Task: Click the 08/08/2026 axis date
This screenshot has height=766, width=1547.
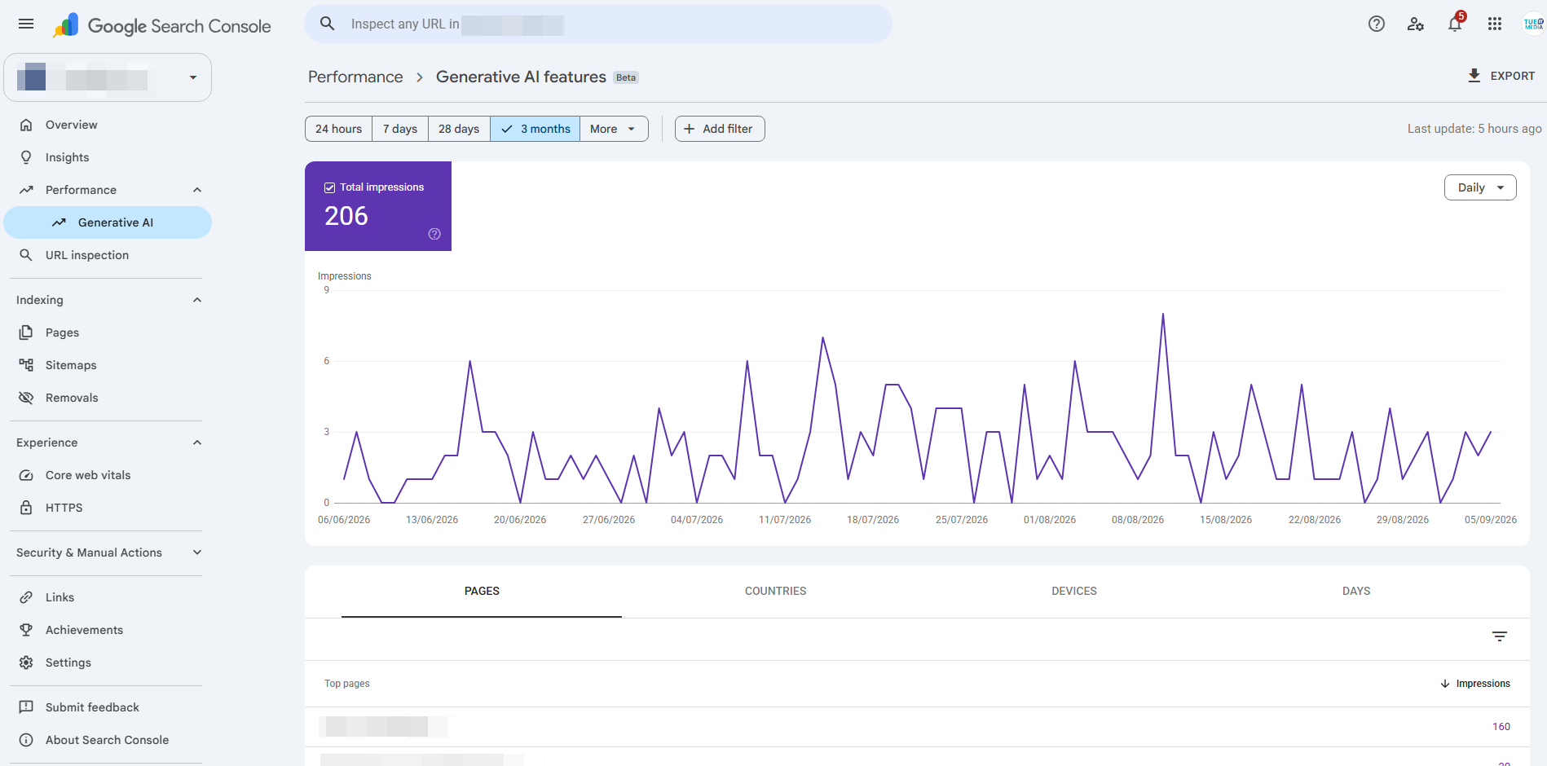Action: [x=1138, y=520]
